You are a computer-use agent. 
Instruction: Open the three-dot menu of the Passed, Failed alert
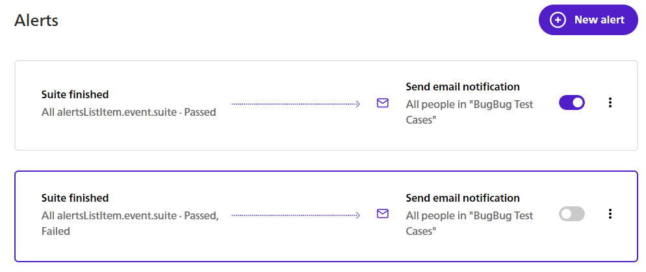tap(610, 213)
